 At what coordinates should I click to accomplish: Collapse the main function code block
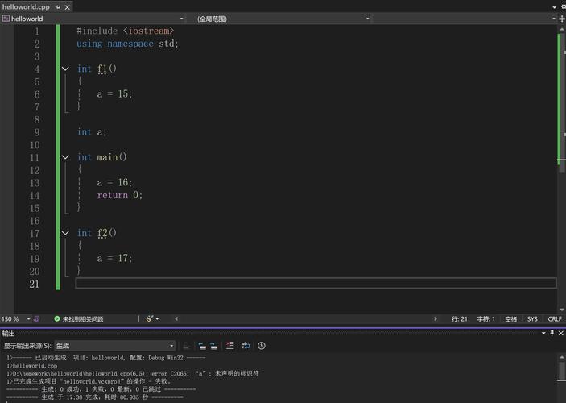66,158
